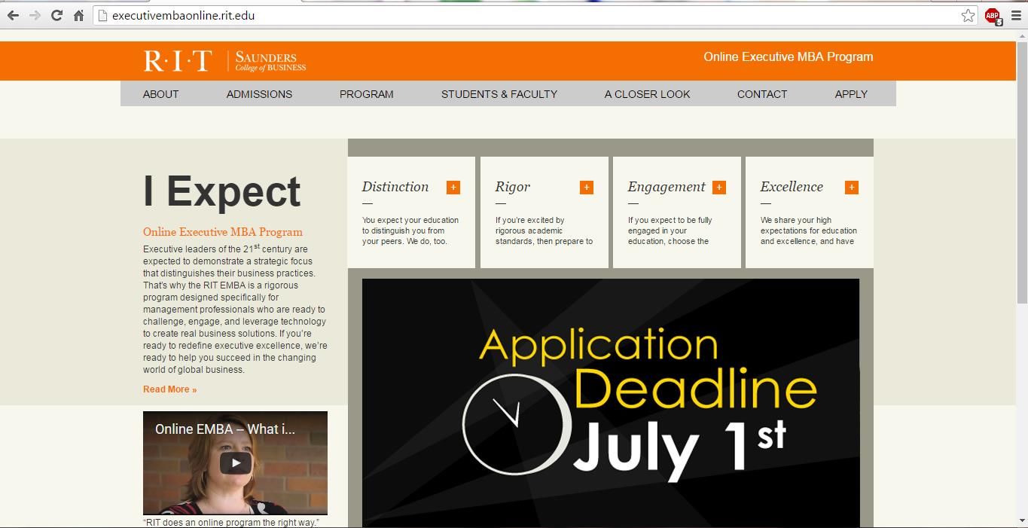Expand the Distinction section
The width and height of the screenshot is (1028, 528).
click(x=453, y=187)
